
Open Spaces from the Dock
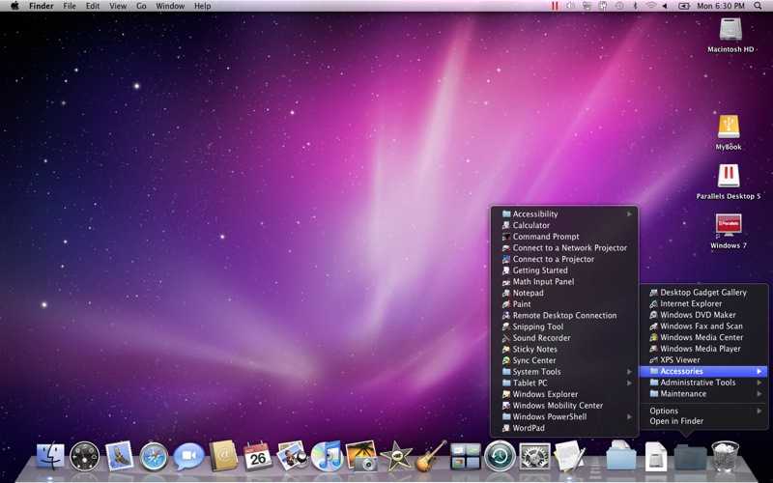[466, 456]
